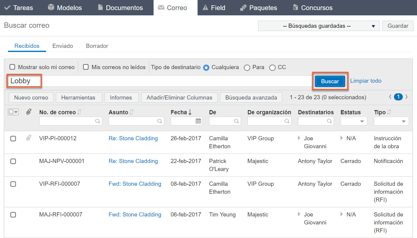Click Añadir/Eliminar Columnas button
This screenshot has width=417, height=238.
pyautogui.click(x=179, y=97)
